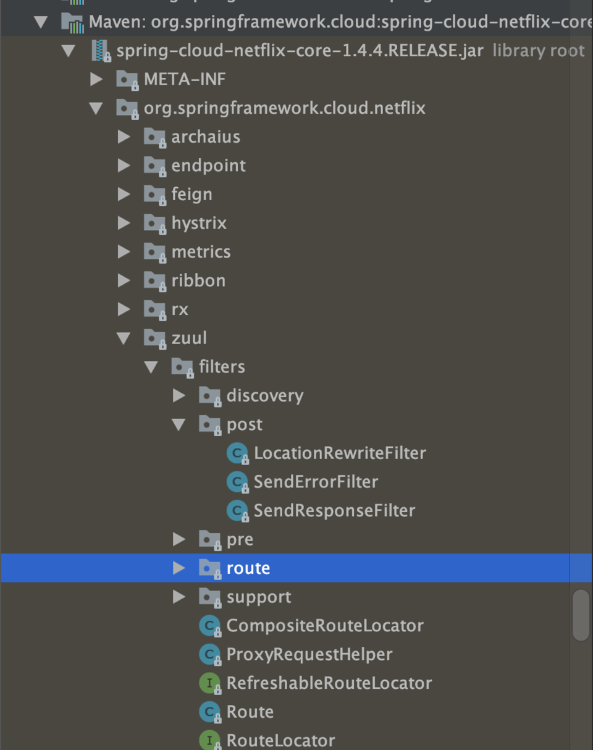Screen dimensions: 593x750
Task: Click the vertical scrollbar thumb
Action: (x=581, y=615)
